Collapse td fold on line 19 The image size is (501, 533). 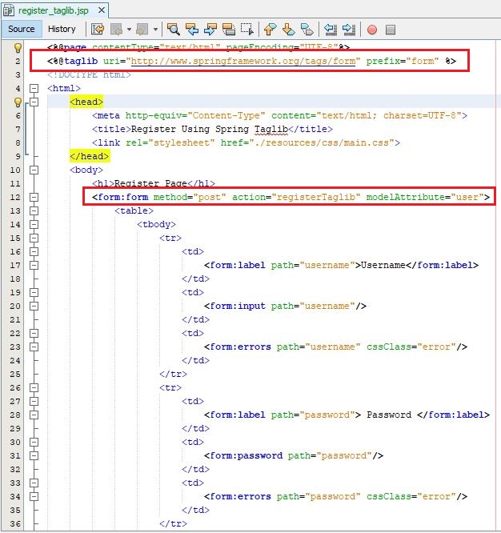34,292
